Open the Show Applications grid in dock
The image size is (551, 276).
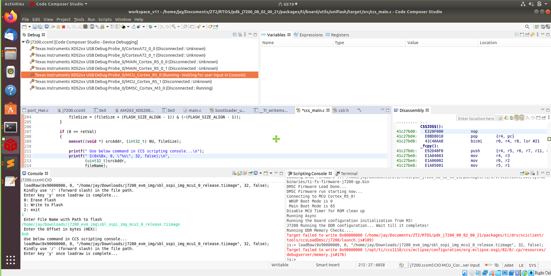(11, 260)
